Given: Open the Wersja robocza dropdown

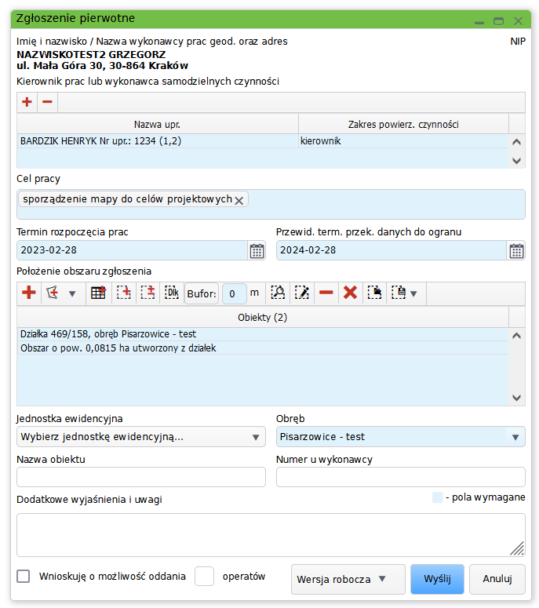Looking at the screenshot, I should [348, 580].
